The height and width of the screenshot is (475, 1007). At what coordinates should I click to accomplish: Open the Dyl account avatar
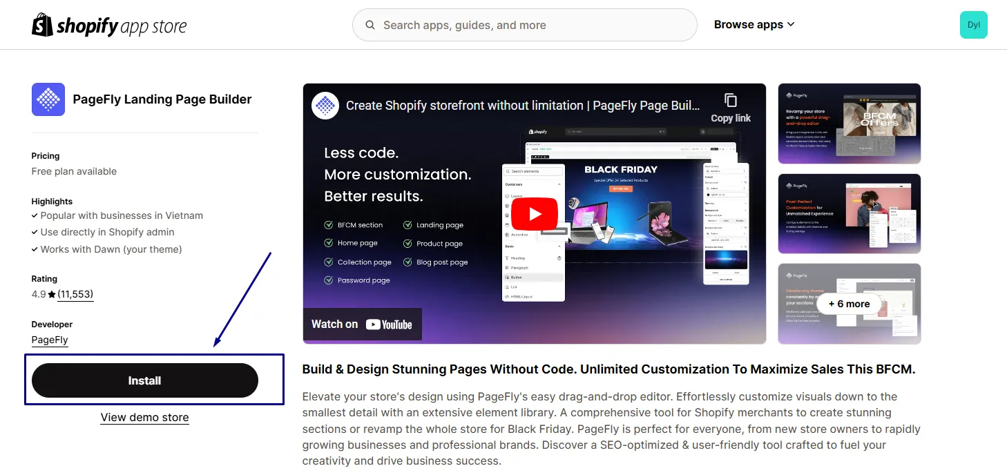click(974, 25)
